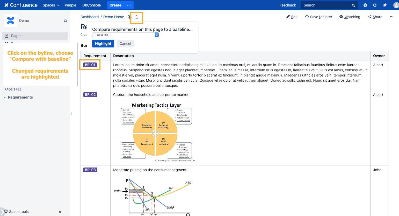Expand the Spaces menu
Viewport: 399px width, 216px height.
tap(51, 5)
